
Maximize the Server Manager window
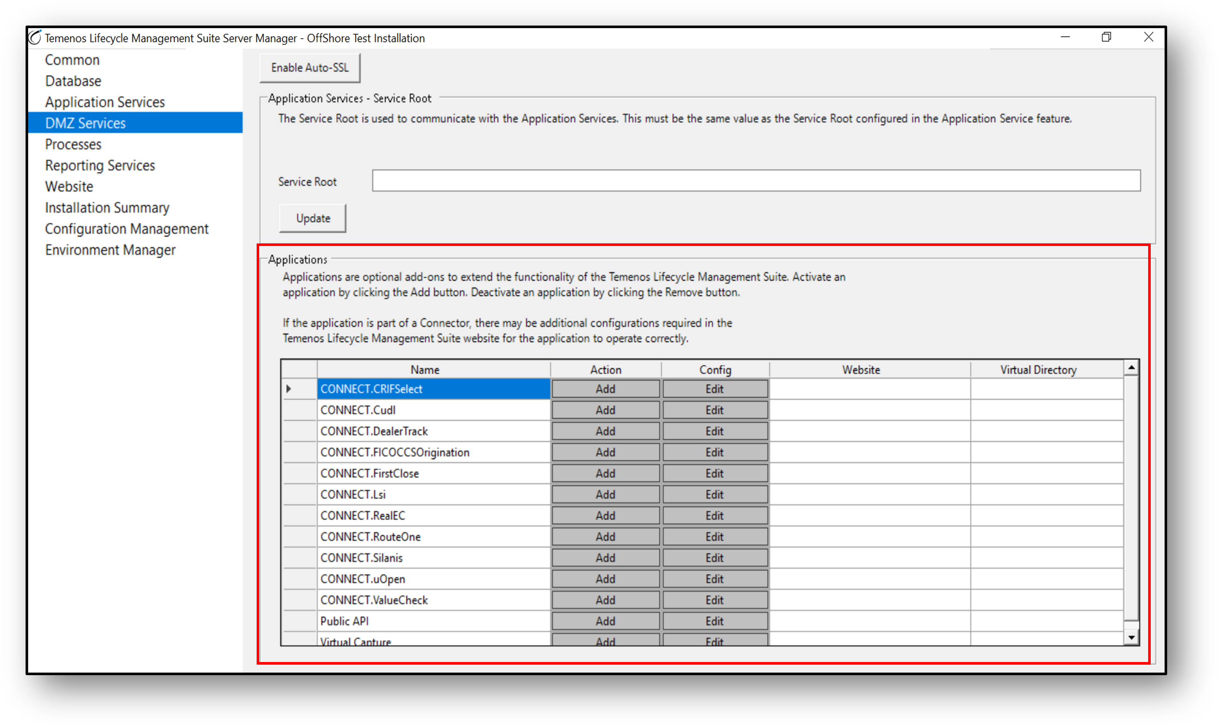[x=1106, y=37]
